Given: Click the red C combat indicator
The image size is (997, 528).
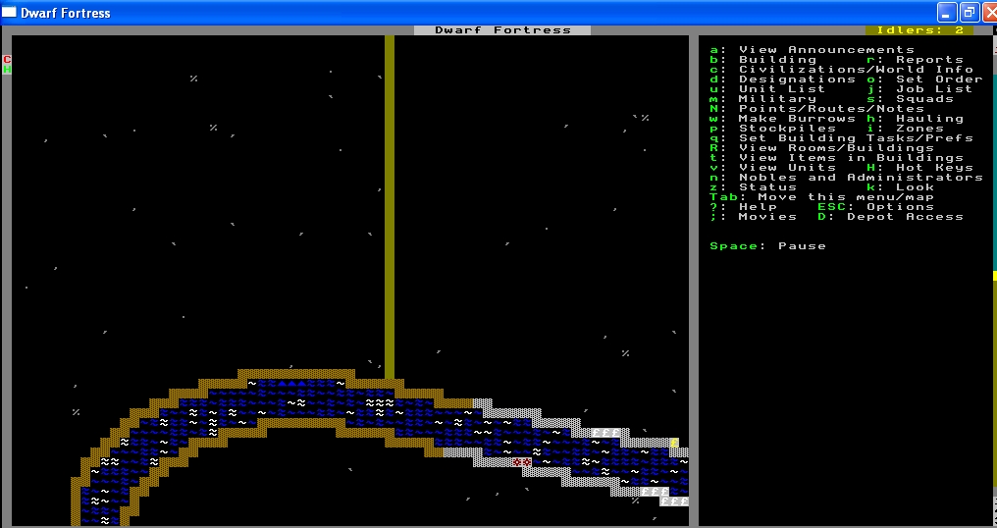Looking at the screenshot, I should (x=7, y=60).
